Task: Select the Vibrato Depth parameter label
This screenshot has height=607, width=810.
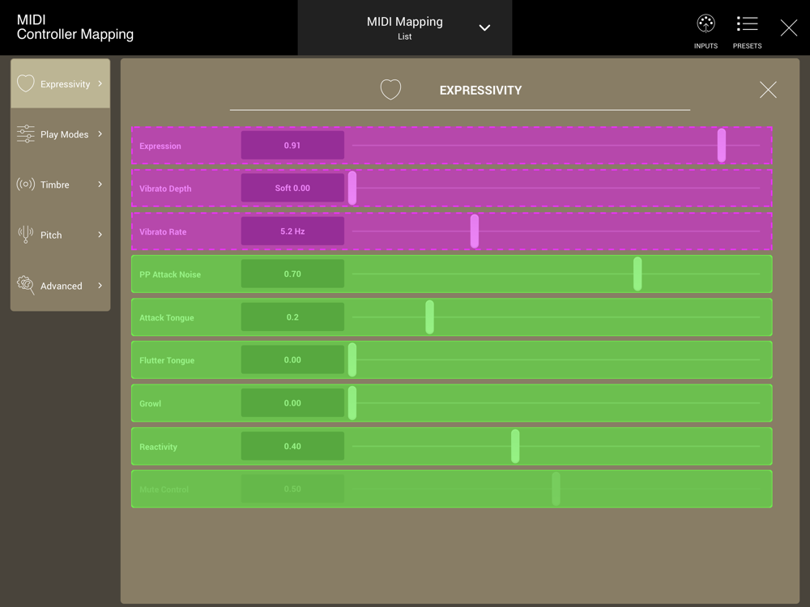Action: (165, 189)
